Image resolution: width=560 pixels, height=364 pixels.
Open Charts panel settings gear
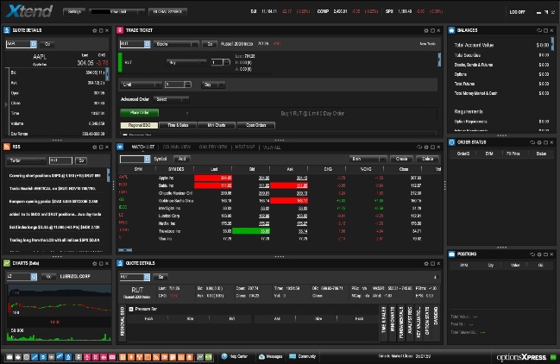95,264
